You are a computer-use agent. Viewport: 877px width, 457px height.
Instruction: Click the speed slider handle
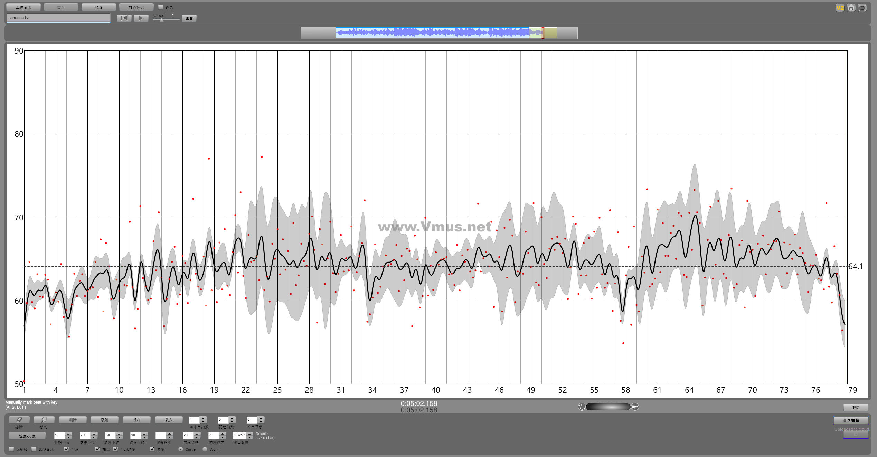click(161, 20)
